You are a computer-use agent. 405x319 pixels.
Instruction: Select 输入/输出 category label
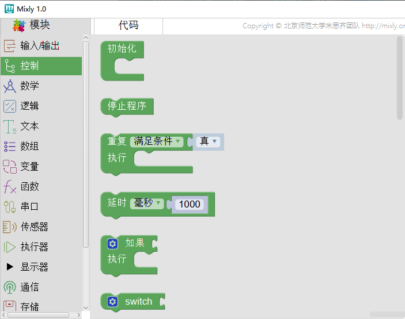[40, 46]
